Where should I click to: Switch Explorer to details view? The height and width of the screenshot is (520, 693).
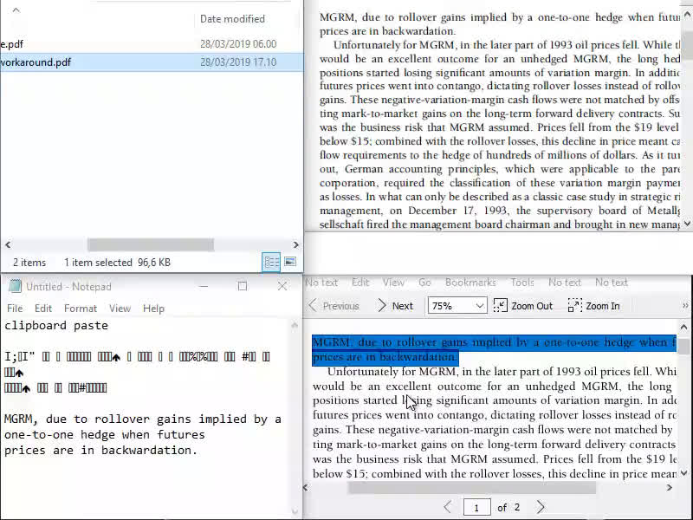271,262
